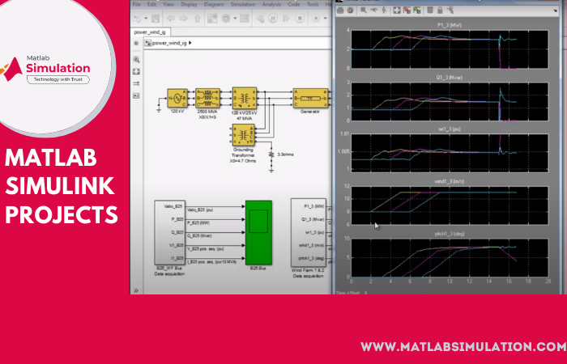Click the fit to view palette icon

pyautogui.click(x=136, y=71)
